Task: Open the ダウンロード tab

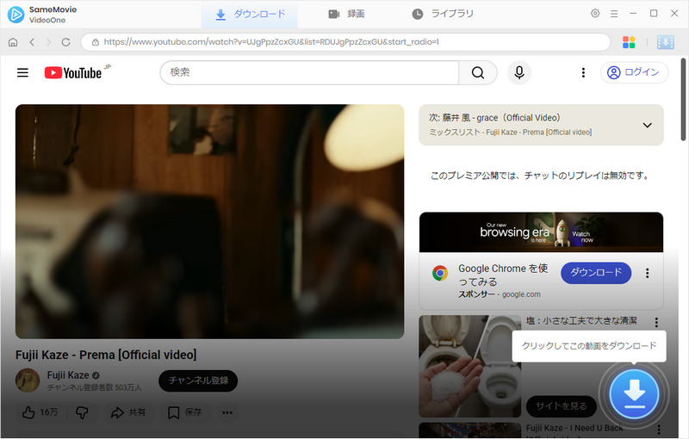Action: click(250, 15)
